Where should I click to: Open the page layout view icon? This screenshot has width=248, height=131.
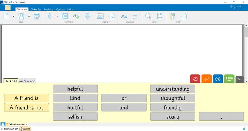click(160, 16)
